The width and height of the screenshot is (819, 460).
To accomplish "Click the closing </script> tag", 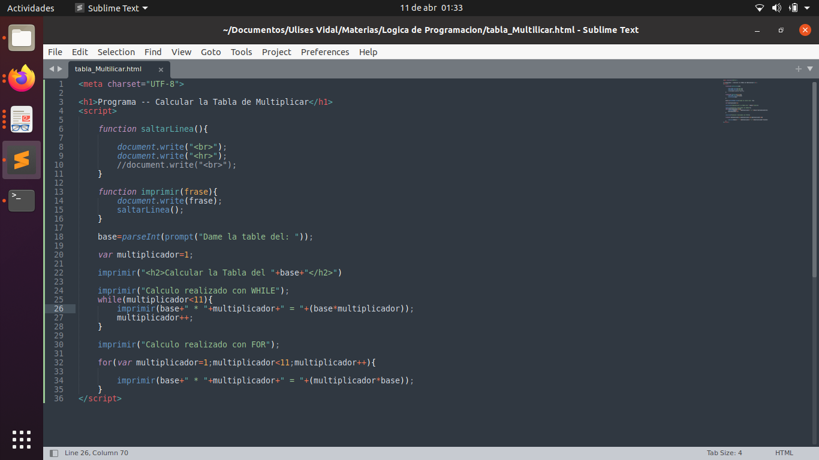I will click(100, 398).
